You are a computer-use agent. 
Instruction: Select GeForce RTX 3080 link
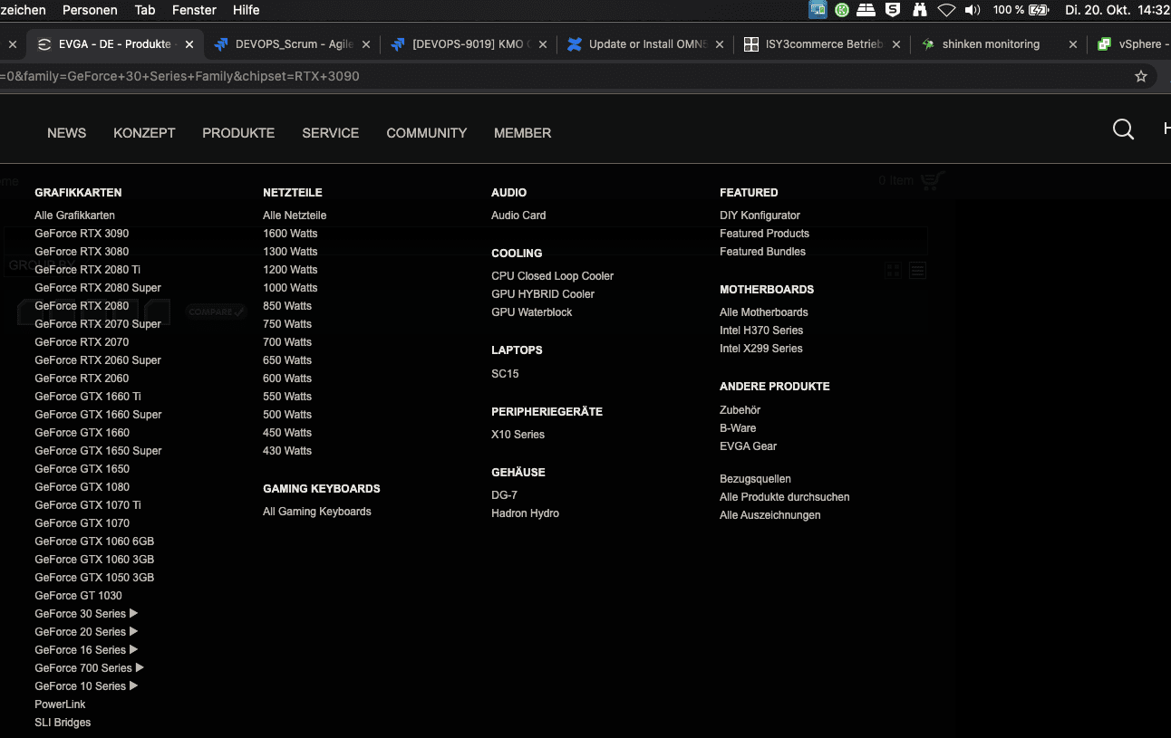(x=82, y=252)
